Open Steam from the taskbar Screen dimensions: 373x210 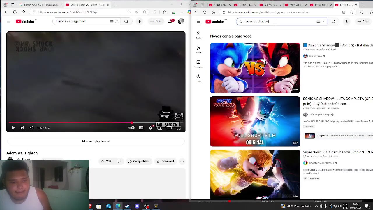tap(127, 206)
